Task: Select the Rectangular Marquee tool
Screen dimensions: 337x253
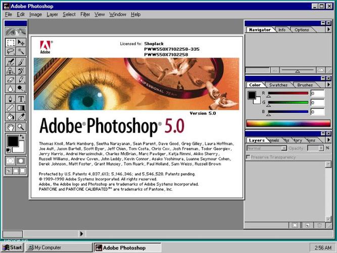Action: pyautogui.click(x=10, y=43)
